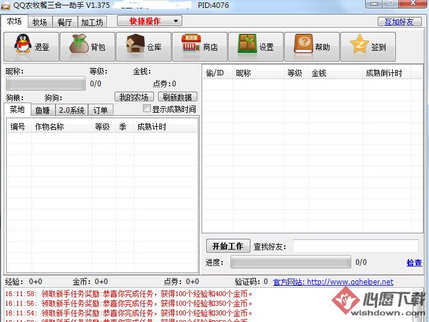Sort friends by 昵称 column header
429x322 pixels.
point(258,73)
